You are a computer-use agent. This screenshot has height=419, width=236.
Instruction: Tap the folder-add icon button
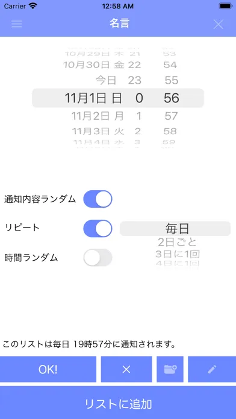(170, 369)
